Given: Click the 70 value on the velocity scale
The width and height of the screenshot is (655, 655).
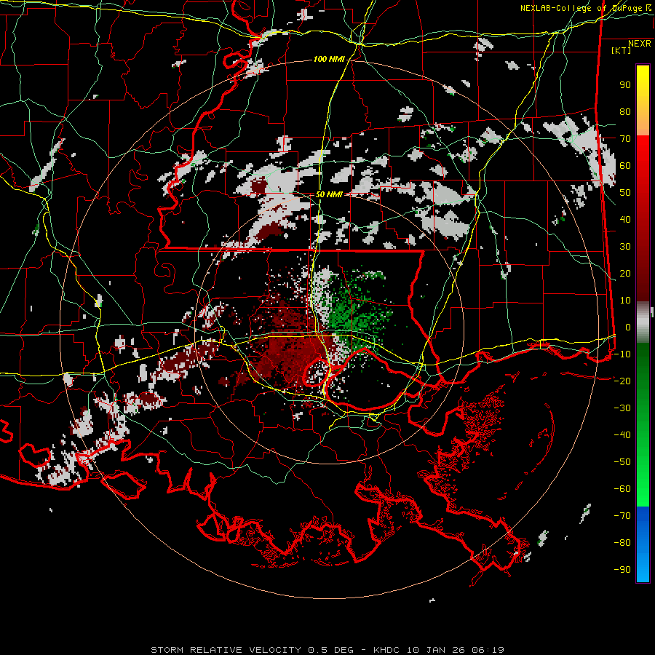Looking at the screenshot, I should click(625, 139).
